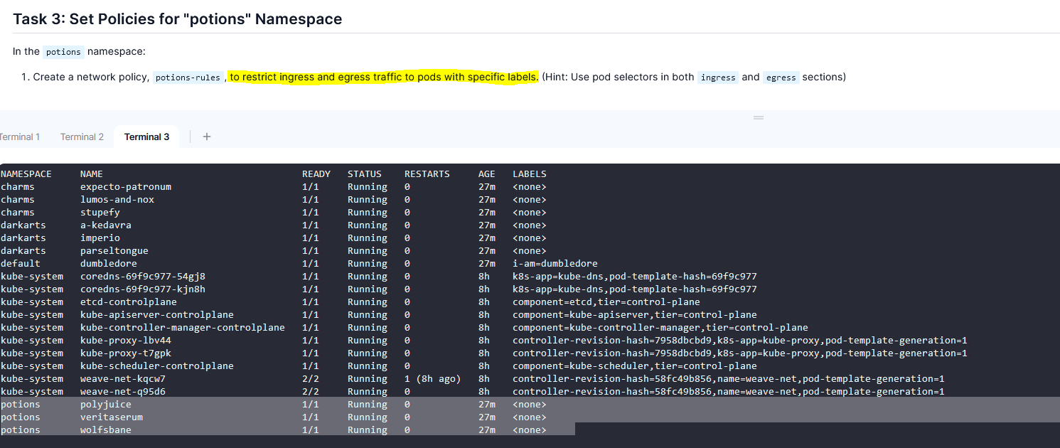Switch to the Terminal 2 tab
The image size is (1060, 448).
82,137
